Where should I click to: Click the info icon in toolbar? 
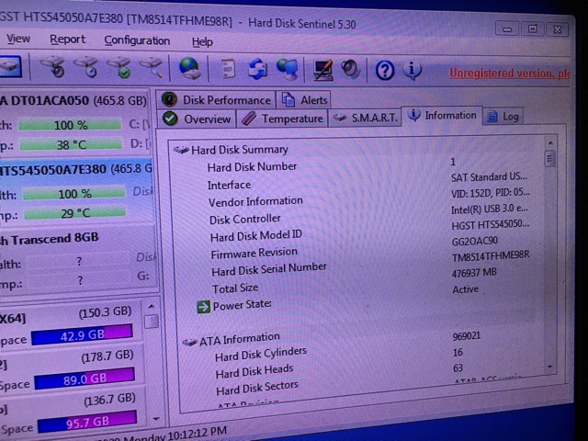(x=413, y=70)
